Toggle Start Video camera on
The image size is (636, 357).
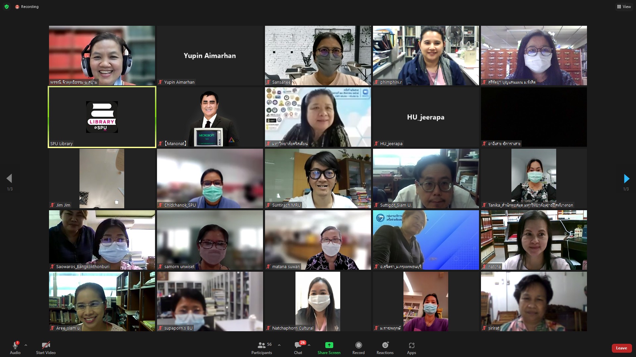(46, 345)
